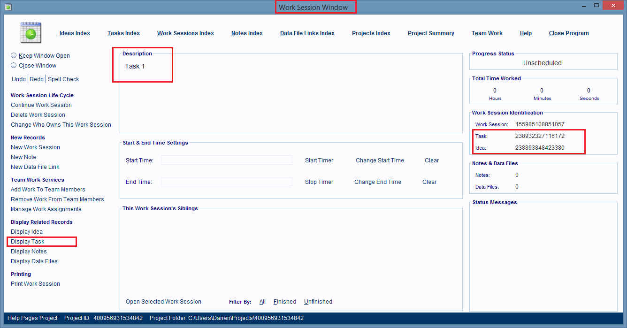Click the Seconds worked value
Viewport: 627px width, 328px height.
(x=589, y=91)
